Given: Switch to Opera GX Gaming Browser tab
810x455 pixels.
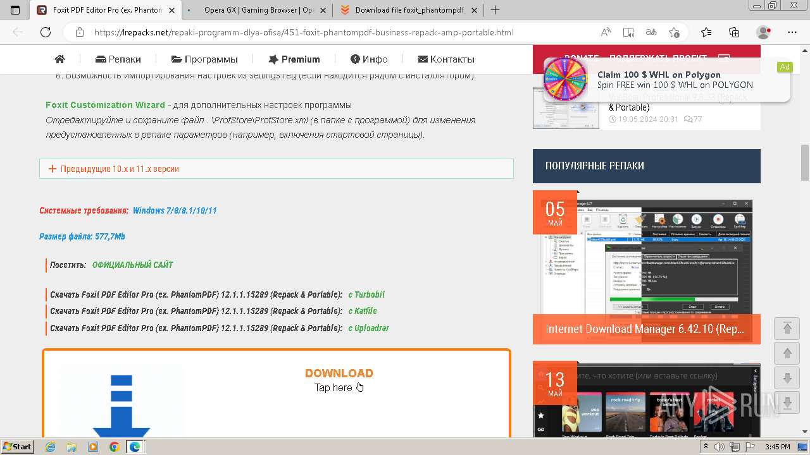Looking at the screenshot, I should pyautogui.click(x=259, y=10).
